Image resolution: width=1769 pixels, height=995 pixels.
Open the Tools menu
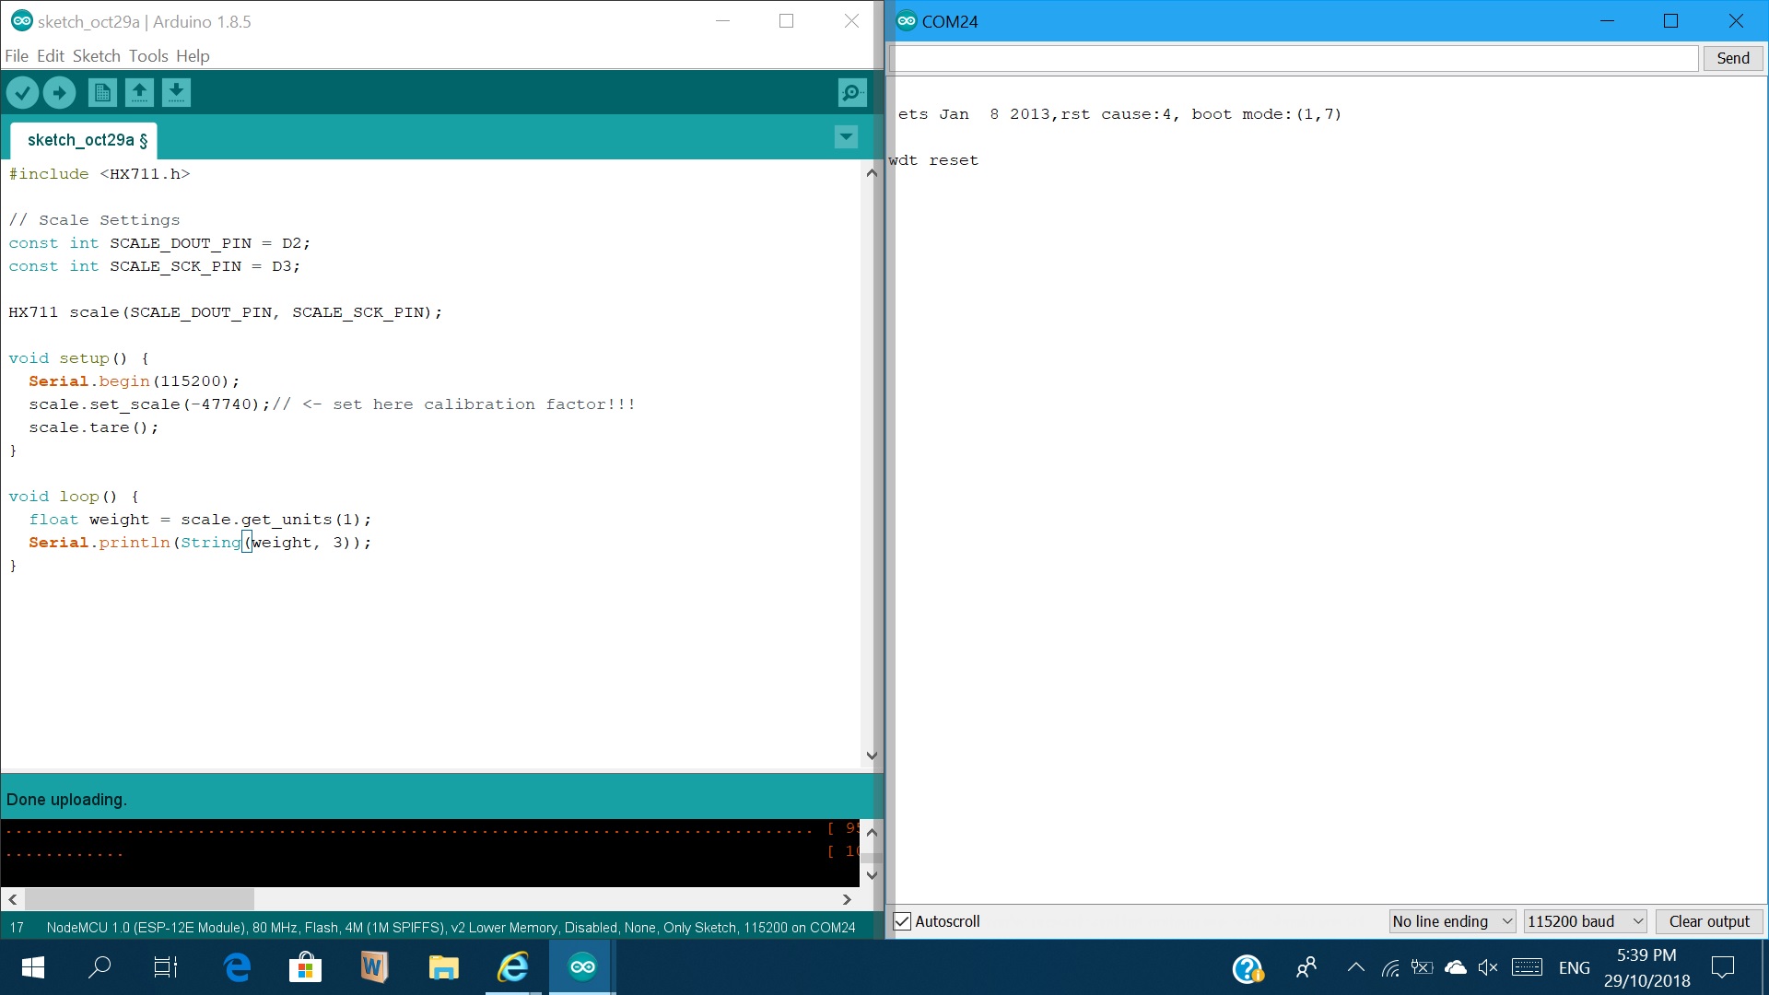coord(146,56)
